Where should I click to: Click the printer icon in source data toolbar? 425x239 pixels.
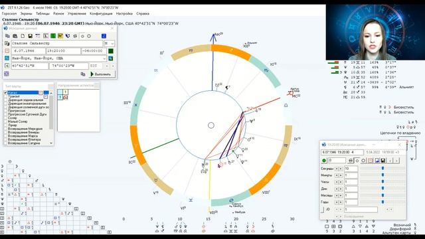[75, 36]
